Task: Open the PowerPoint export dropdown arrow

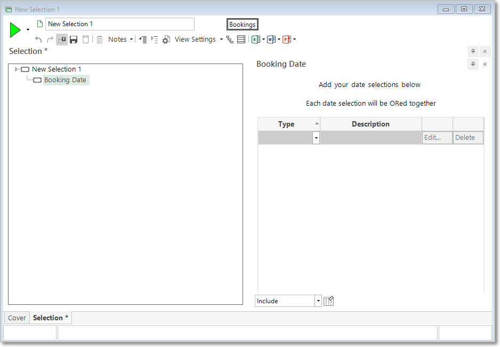Action: pos(294,40)
